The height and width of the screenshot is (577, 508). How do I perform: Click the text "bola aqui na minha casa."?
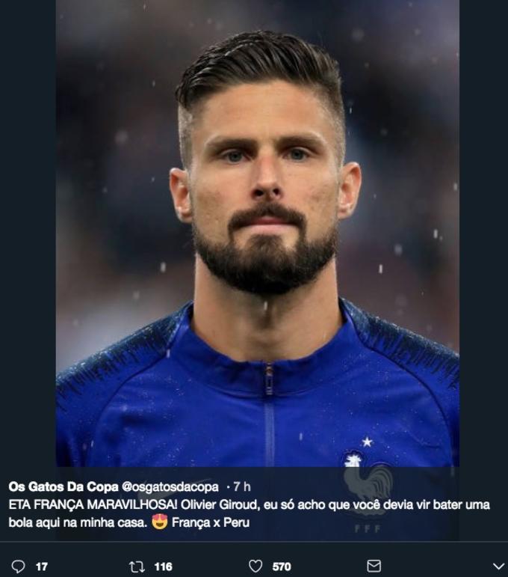point(77,522)
